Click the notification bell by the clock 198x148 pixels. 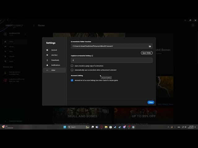[x=195, y=127]
